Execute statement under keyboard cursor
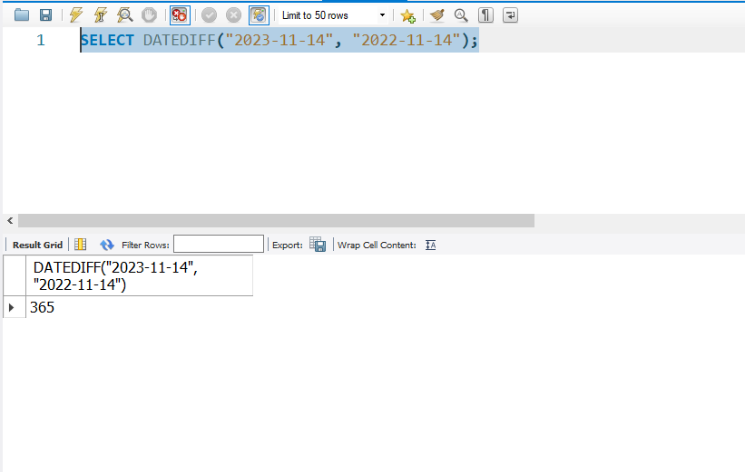This screenshot has width=745, height=472. (x=101, y=15)
